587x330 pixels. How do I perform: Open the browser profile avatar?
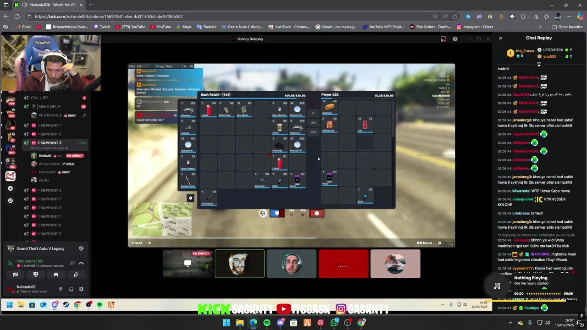tap(558, 16)
